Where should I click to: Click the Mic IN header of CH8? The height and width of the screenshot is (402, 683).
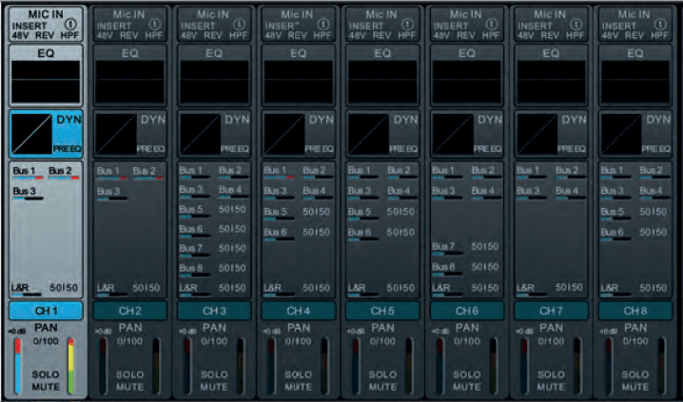point(634,14)
